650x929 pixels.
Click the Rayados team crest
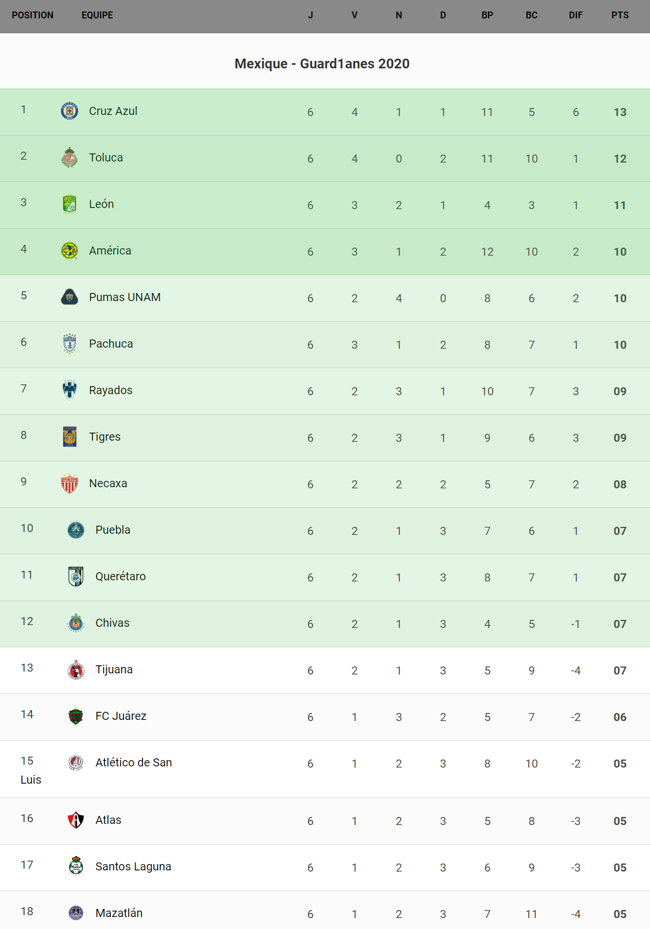(70, 390)
